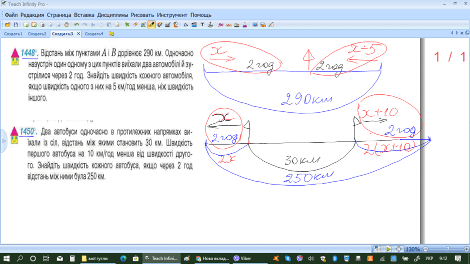Expand the left side panel arrow
The image size is (470, 264).
(4, 141)
